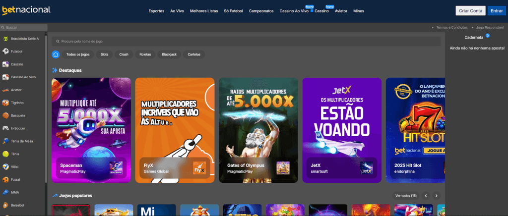Screen dimensions: 508x216
Task: Click the Criar Conta button
Action: 470,11
